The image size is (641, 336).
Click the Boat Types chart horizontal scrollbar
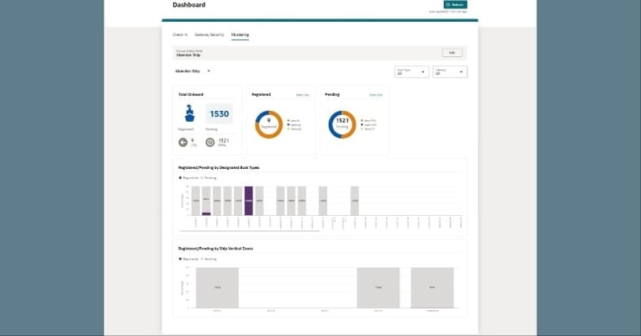tap(250, 231)
